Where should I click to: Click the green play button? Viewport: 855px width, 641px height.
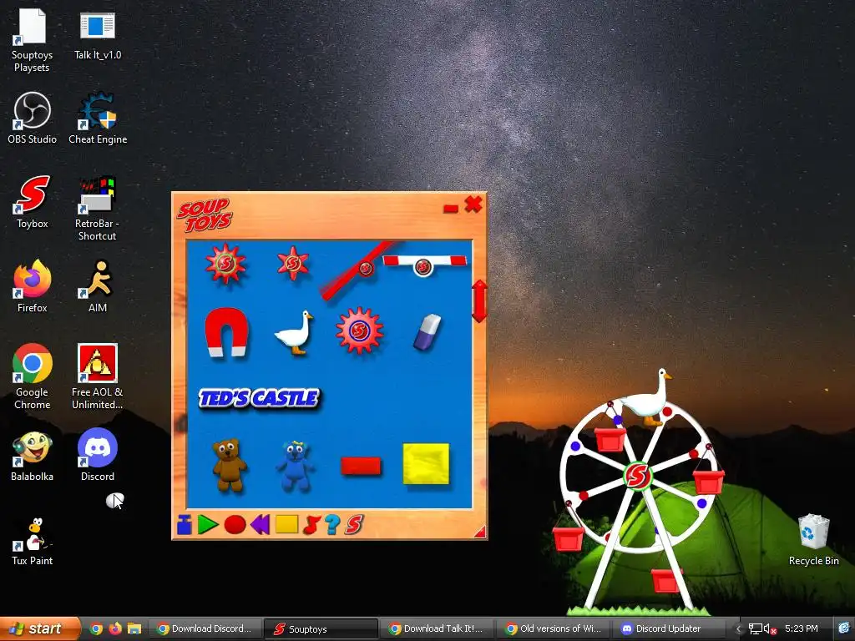click(208, 524)
